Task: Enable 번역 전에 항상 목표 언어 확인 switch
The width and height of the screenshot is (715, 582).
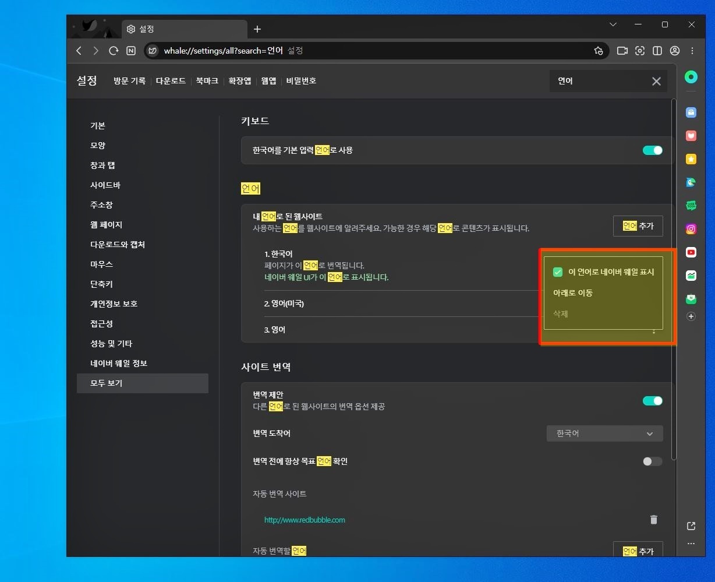Action: pyautogui.click(x=652, y=461)
